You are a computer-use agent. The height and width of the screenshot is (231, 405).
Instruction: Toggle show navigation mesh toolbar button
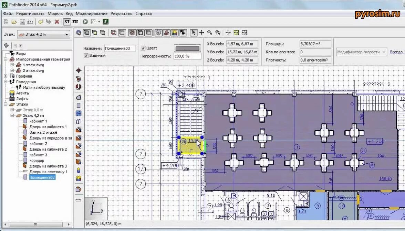[158, 32]
